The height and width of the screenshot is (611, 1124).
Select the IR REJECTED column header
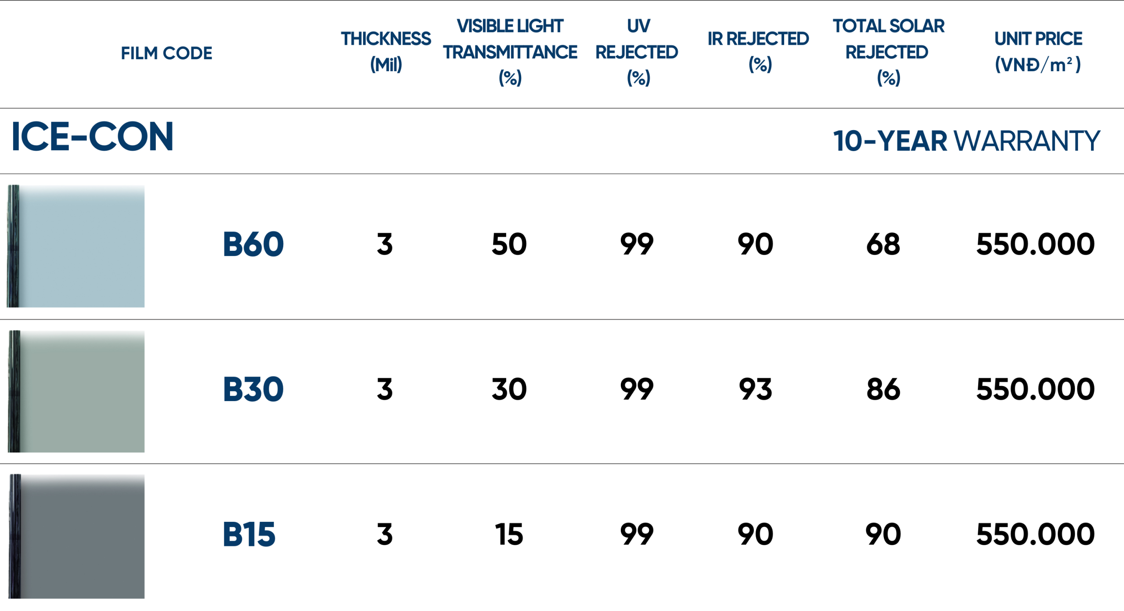(x=758, y=51)
